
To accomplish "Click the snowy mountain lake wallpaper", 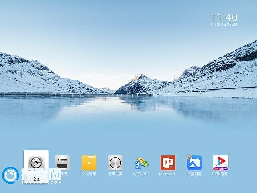I will tap(128, 80).
